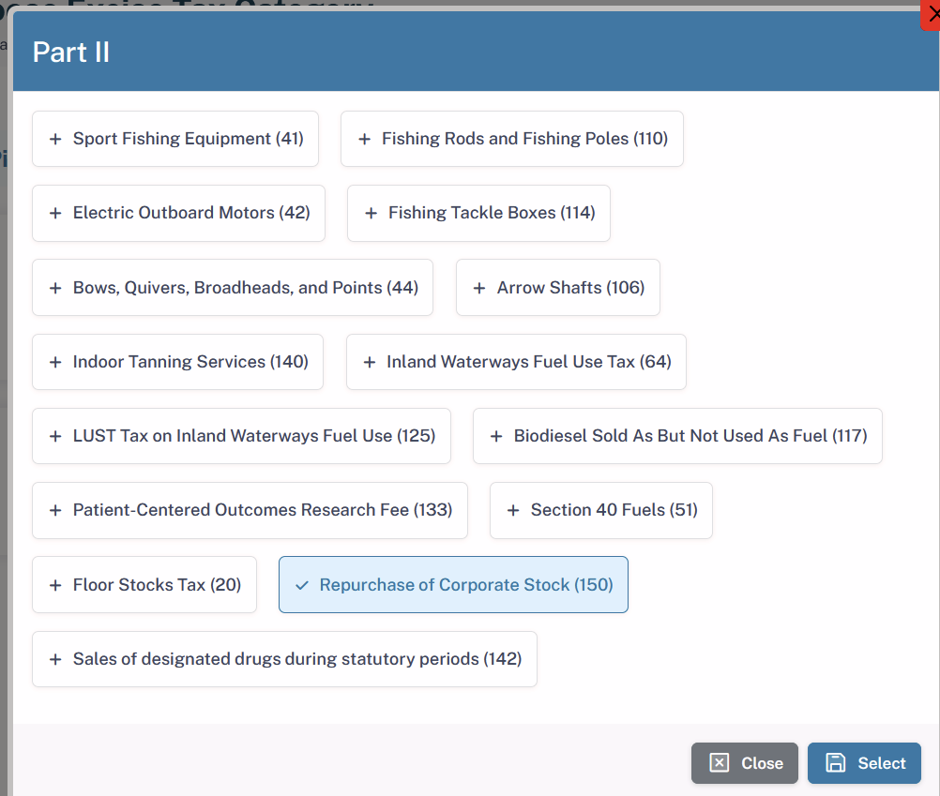The image size is (940, 796).
Task: Toggle Sport Fishing Equipment (41) option
Action: 175,139
